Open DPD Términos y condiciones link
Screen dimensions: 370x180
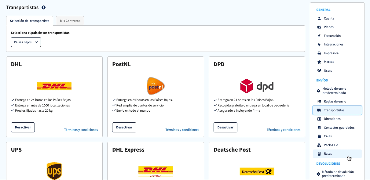point(284,130)
